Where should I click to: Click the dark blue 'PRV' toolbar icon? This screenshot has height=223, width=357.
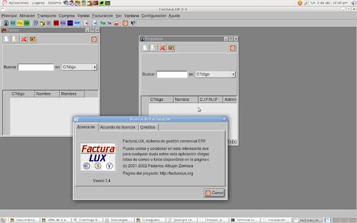(70, 23)
